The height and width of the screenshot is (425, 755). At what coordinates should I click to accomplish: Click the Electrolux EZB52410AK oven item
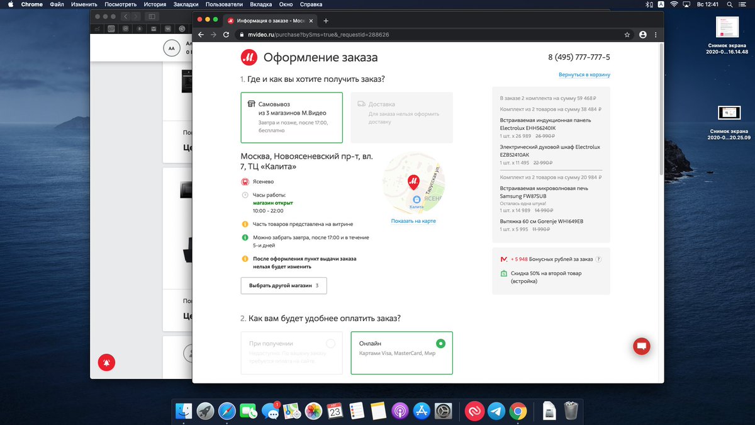click(550, 151)
